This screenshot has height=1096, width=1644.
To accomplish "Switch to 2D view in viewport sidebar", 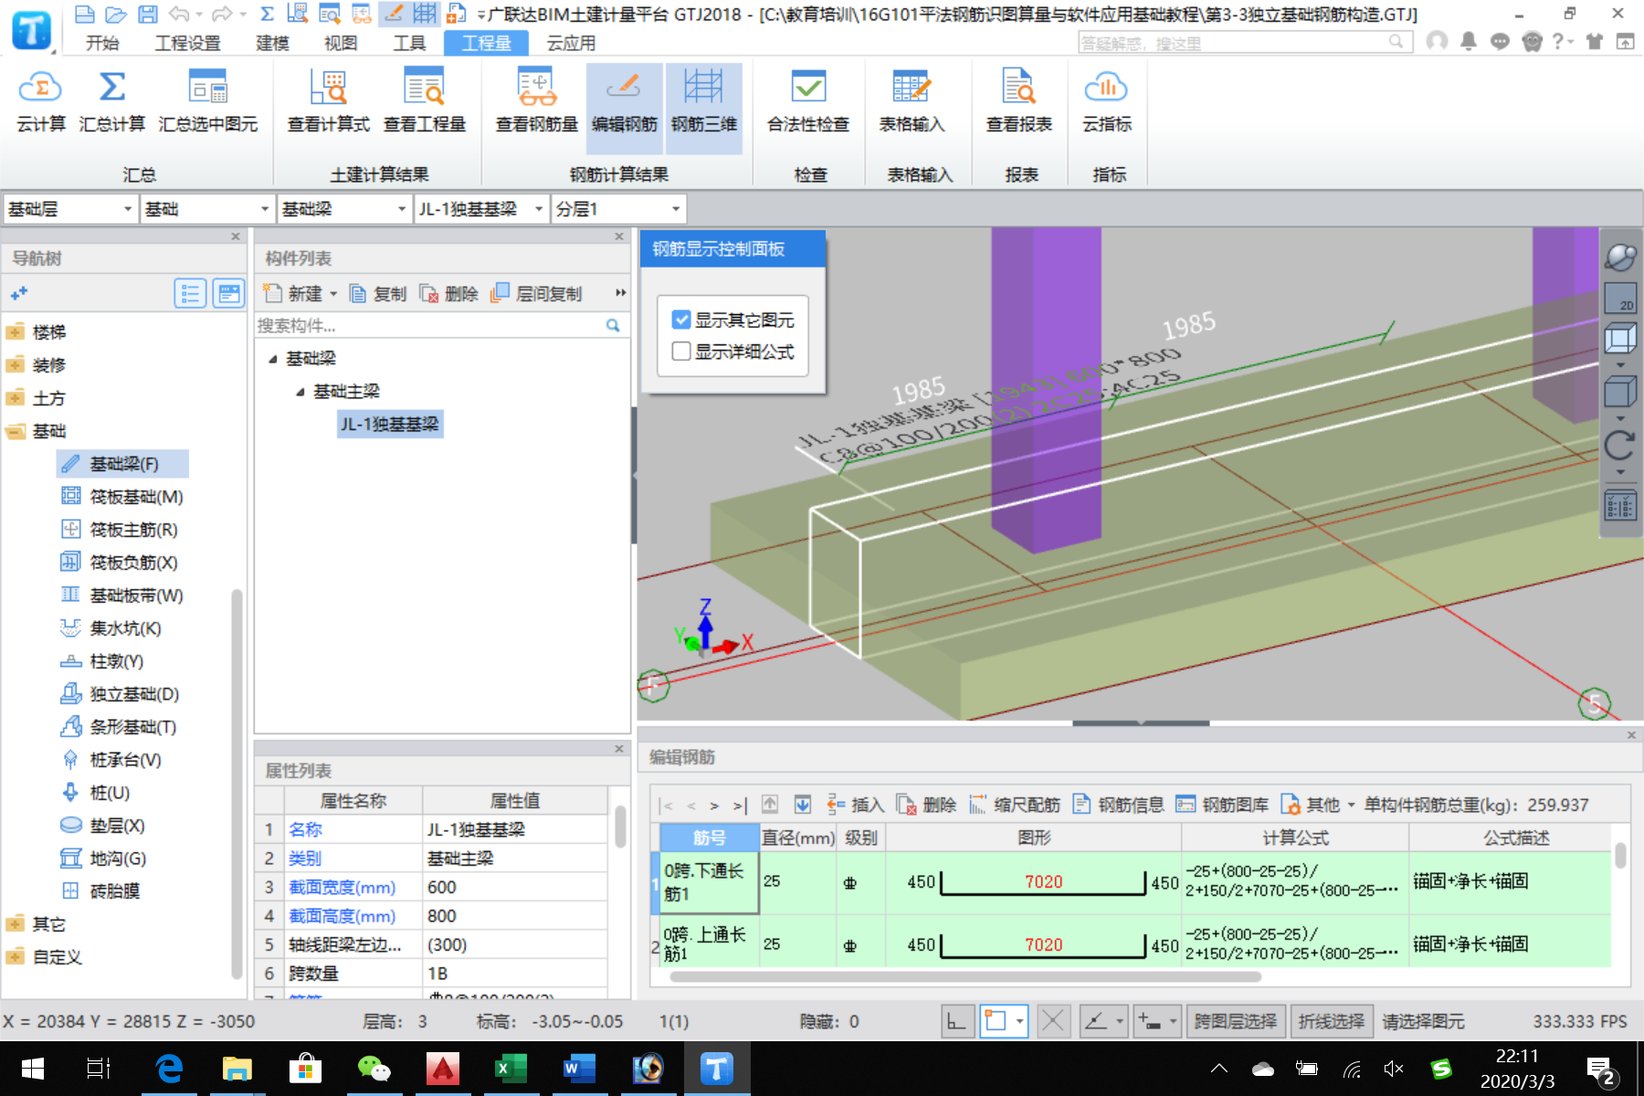I will pos(1620,298).
